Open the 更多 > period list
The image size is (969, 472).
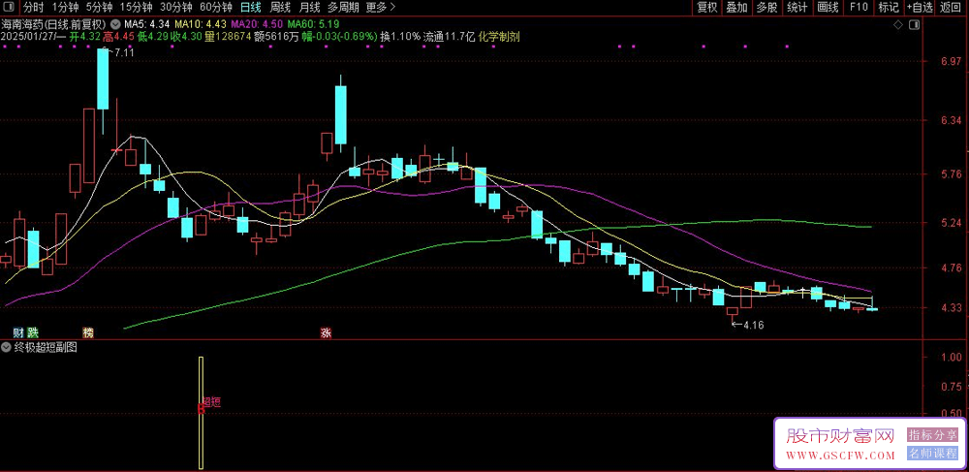click(380, 8)
